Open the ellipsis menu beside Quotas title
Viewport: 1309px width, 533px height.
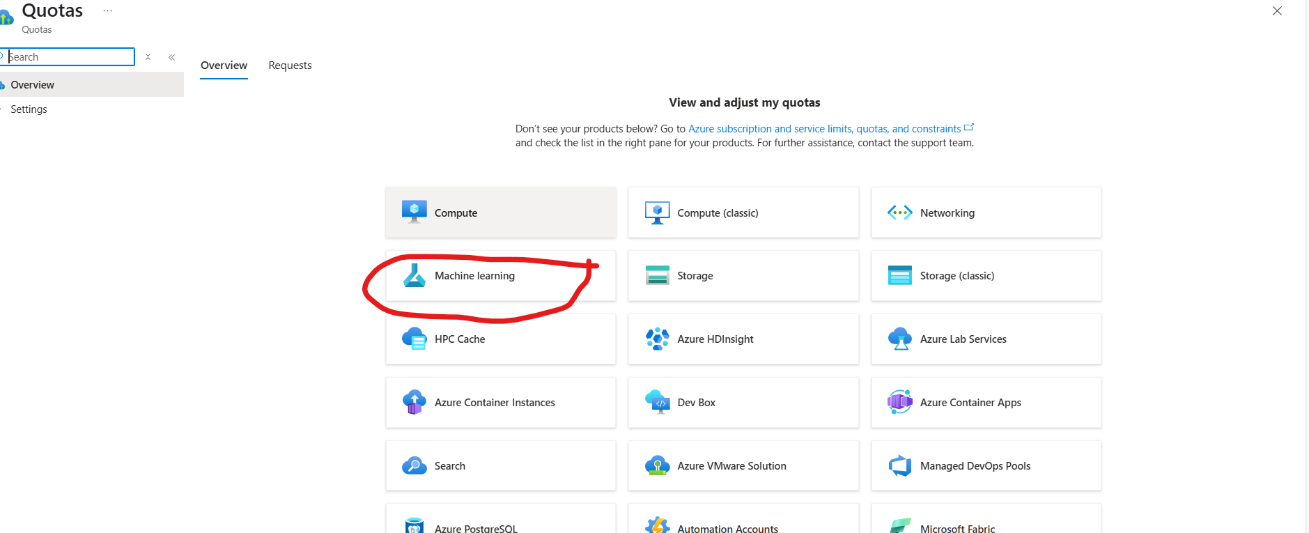pos(107,10)
